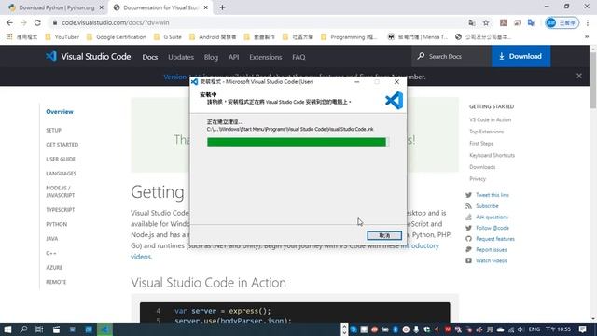
Task: Expand the USER GUIDE sidebar section
Action: click(x=61, y=160)
